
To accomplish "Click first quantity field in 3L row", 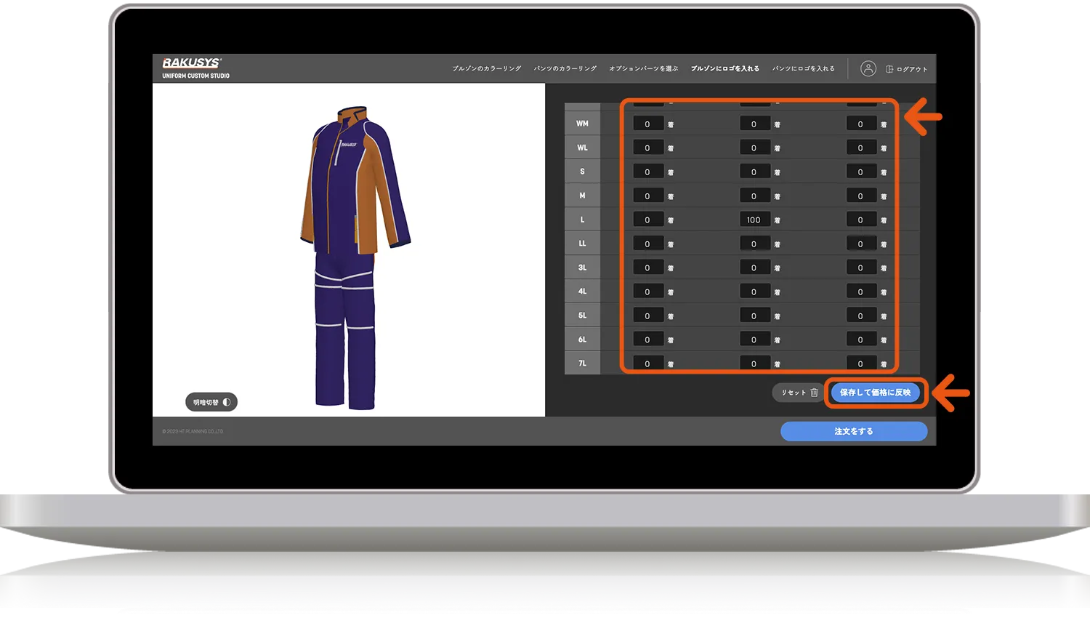I will point(647,268).
